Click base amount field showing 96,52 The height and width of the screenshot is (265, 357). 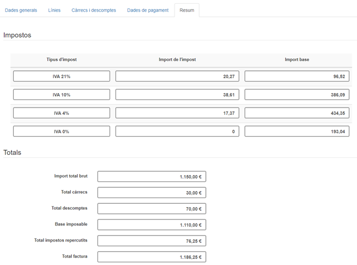pos(297,76)
